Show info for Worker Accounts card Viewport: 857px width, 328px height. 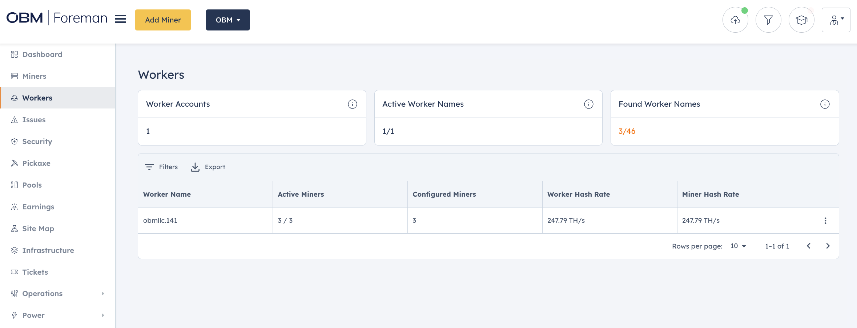[x=352, y=104]
